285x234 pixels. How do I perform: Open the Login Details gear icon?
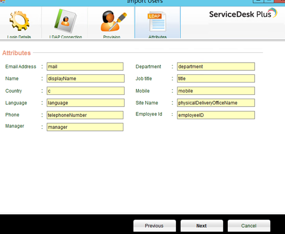(19, 21)
